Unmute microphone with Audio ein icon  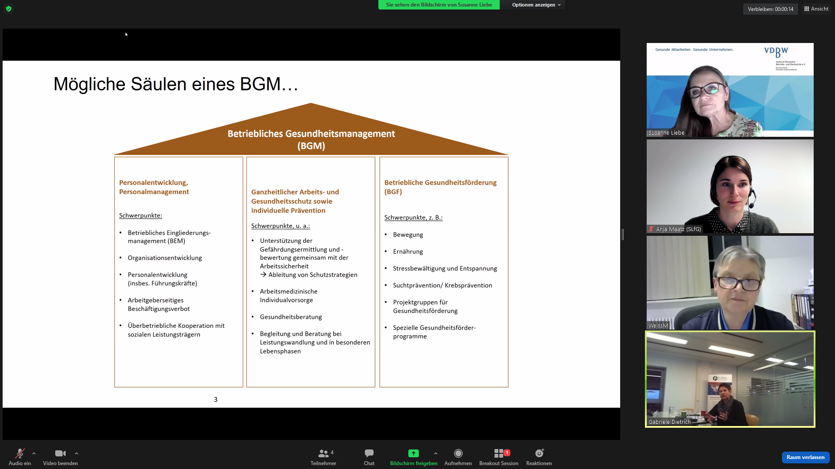click(x=20, y=453)
